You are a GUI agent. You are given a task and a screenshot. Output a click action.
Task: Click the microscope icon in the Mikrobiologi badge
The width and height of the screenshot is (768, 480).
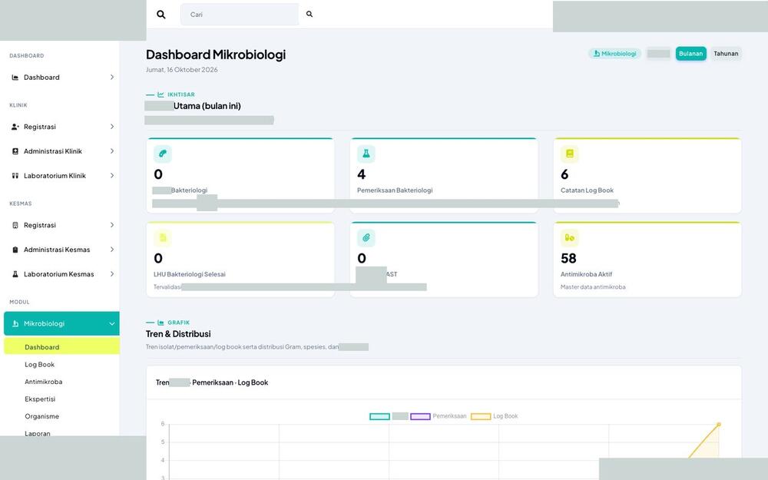597,54
